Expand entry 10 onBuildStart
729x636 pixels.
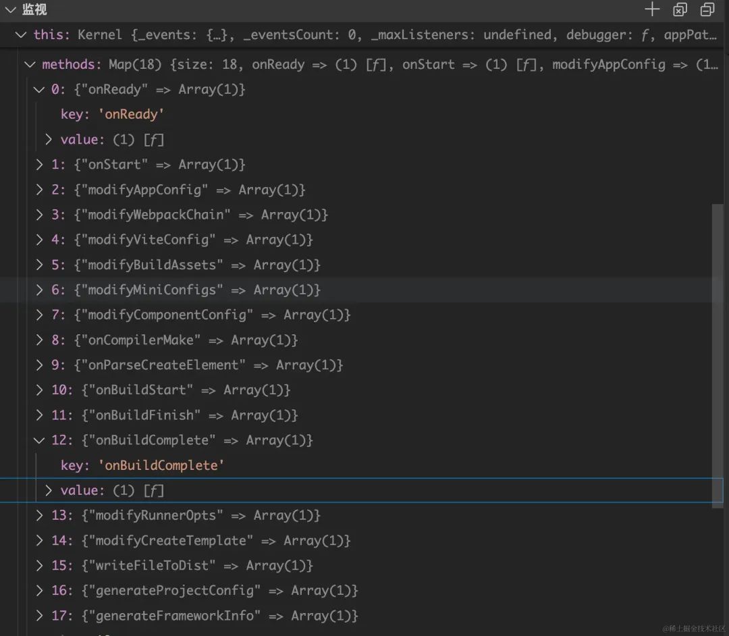[39, 390]
